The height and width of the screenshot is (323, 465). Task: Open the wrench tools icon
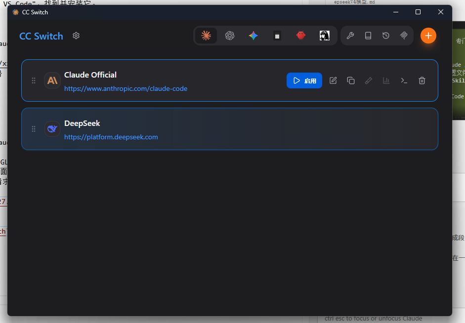[350, 36]
